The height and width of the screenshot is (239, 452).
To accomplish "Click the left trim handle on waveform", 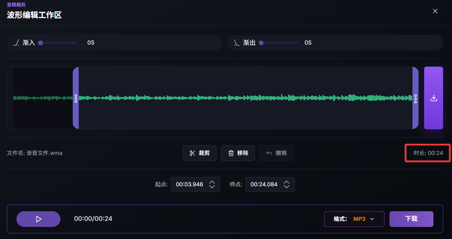I will click(x=76, y=98).
